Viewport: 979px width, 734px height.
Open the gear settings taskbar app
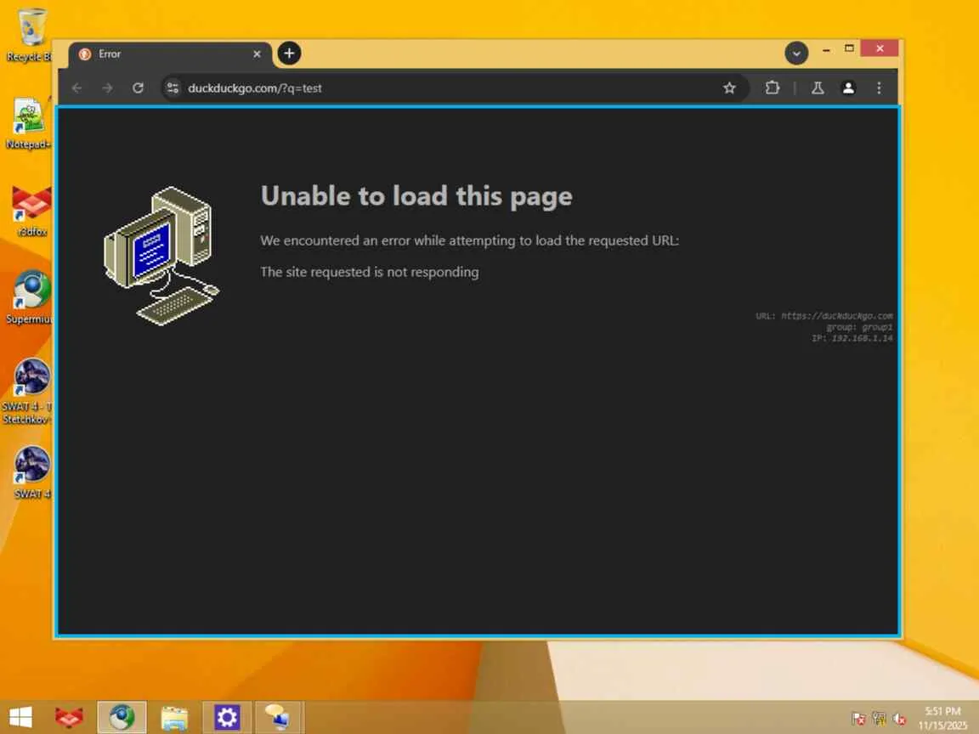[x=227, y=717]
